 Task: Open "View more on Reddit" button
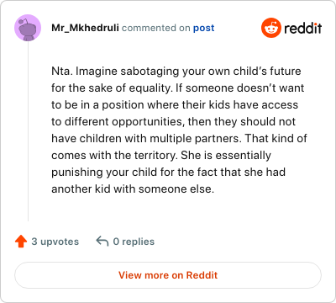168,275
